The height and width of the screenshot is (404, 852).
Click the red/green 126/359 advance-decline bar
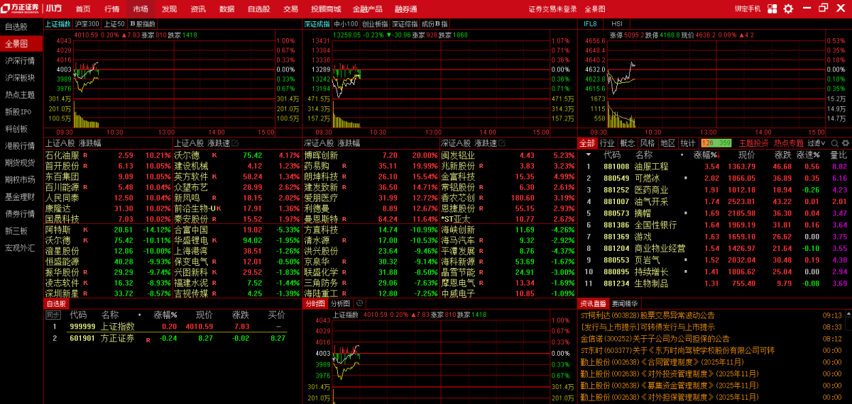(x=716, y=142)
